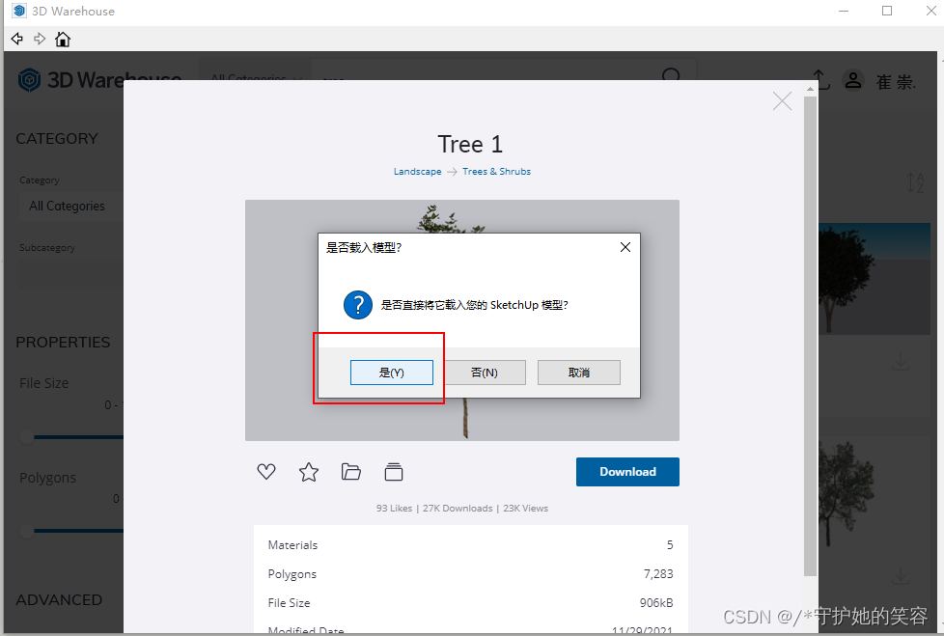Download the second tree result icon

(x=901, y=576)
